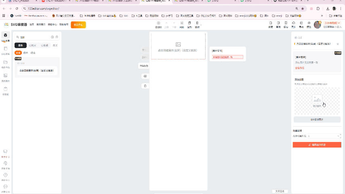
Task: Click the move-down arrow toolbar icon
Action: tap(174, 25)
